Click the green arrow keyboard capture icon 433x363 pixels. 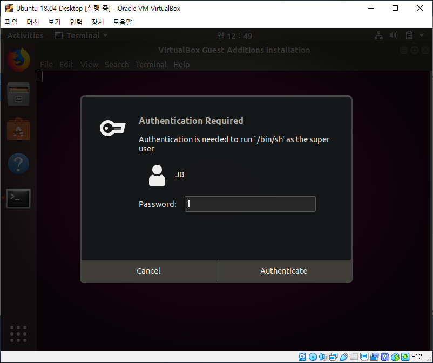(405, 357)
